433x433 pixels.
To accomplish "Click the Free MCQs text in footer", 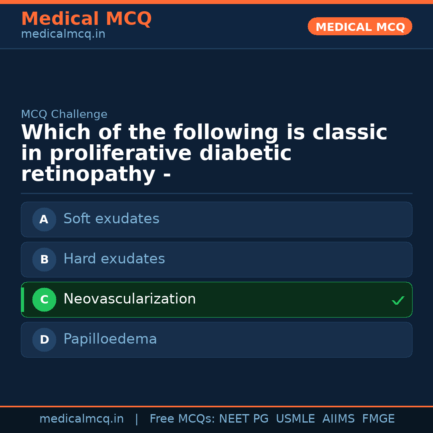I will [182, 419].
